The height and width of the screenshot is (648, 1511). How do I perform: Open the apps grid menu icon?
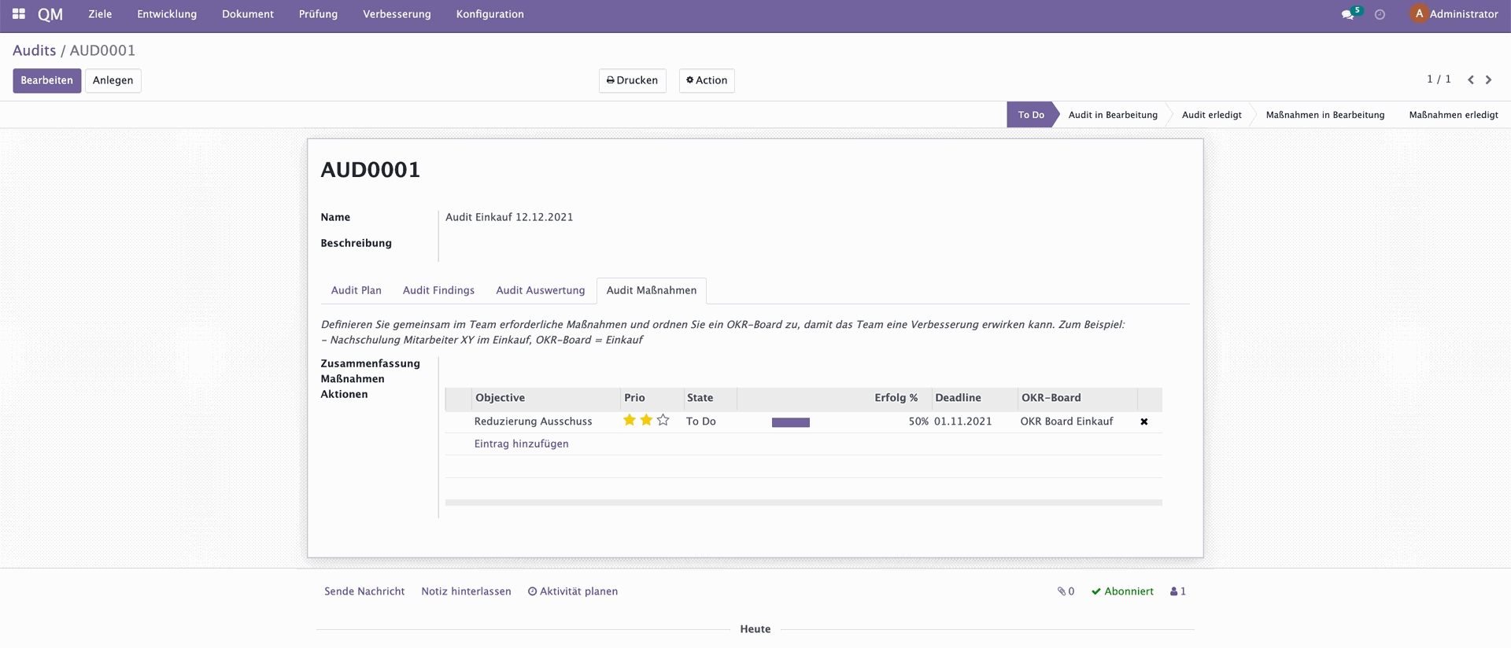click(x=19, y=14)
